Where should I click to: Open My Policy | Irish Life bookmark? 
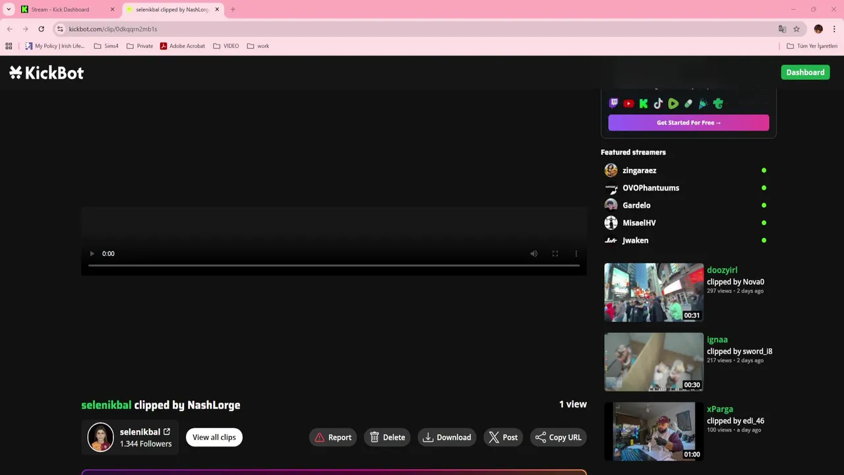55,46
